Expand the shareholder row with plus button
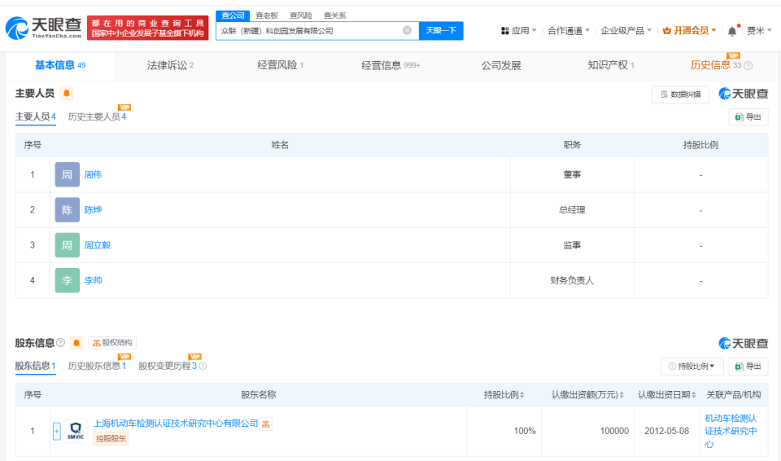The image size is (781, 461). pos(56,431)
